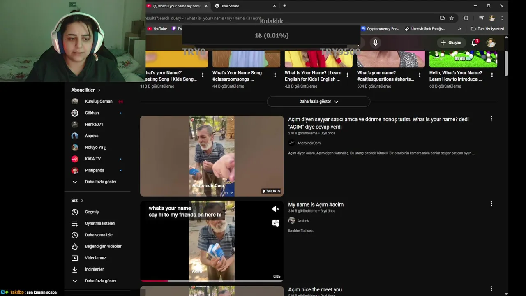Open Chrome three-dot menu
This screenshot has height=296, width=526.
[x=502, y=18]
